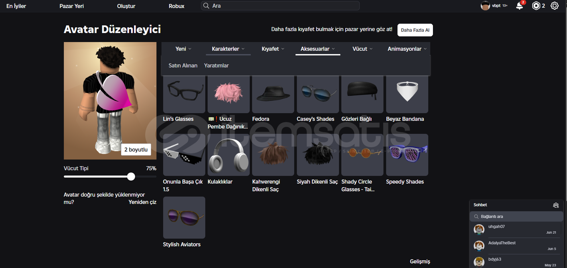Expand the Yeni dropdown tab
The height and width of the screenshot is (268, 567).
[184, 49]
